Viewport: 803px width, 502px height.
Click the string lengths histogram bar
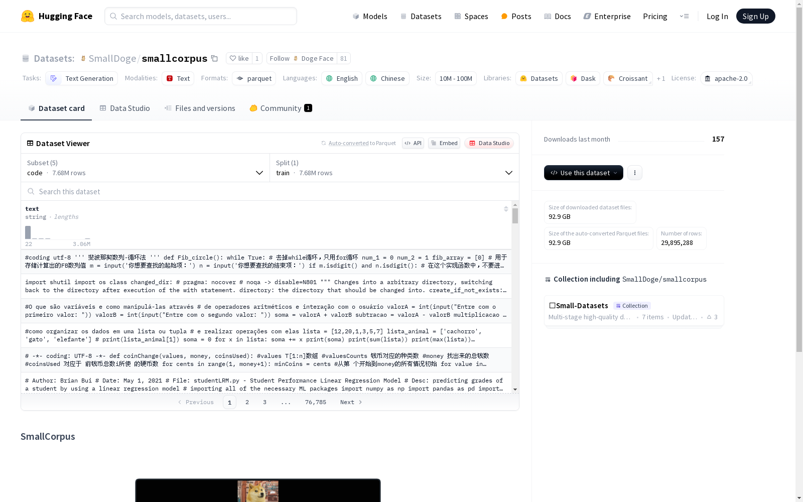(28, 232)
